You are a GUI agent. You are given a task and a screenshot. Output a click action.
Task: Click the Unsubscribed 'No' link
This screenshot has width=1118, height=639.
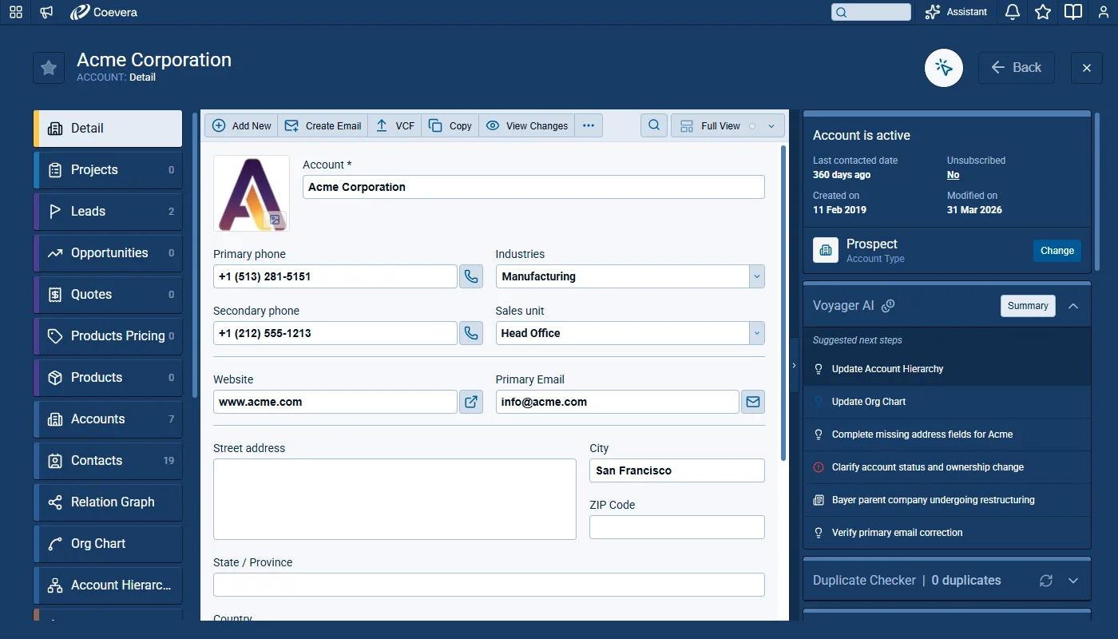tap(953, 175)
